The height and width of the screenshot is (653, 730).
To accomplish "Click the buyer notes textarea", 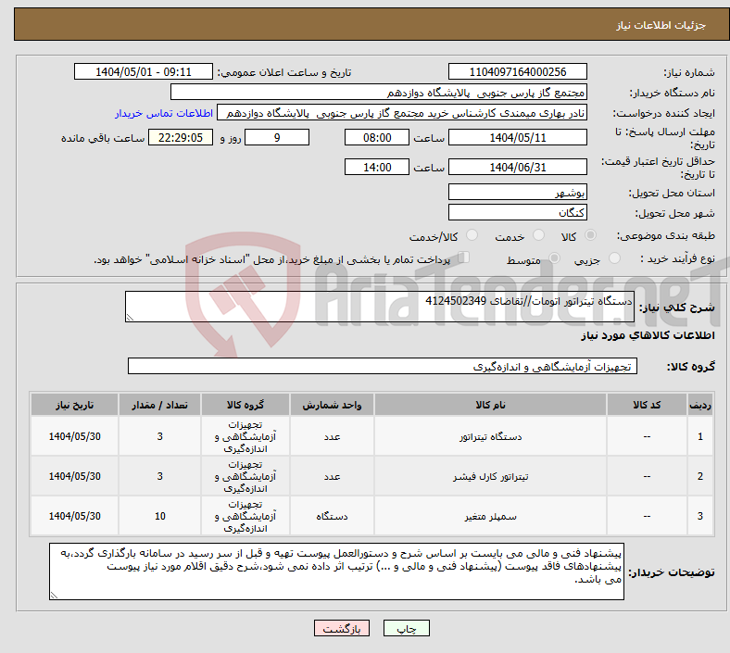I will (336, 571).
